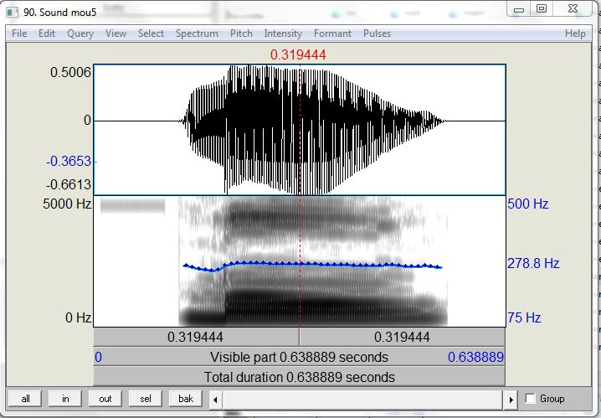Screen dimensions: 601x418
Task: Click the Praat window icon in title bar
Action: pyautogui.click(x=12, y=12)
